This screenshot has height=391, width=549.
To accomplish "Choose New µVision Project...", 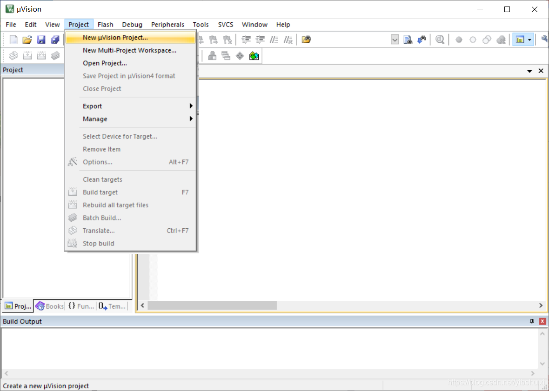I will click(x=130, y=37).
